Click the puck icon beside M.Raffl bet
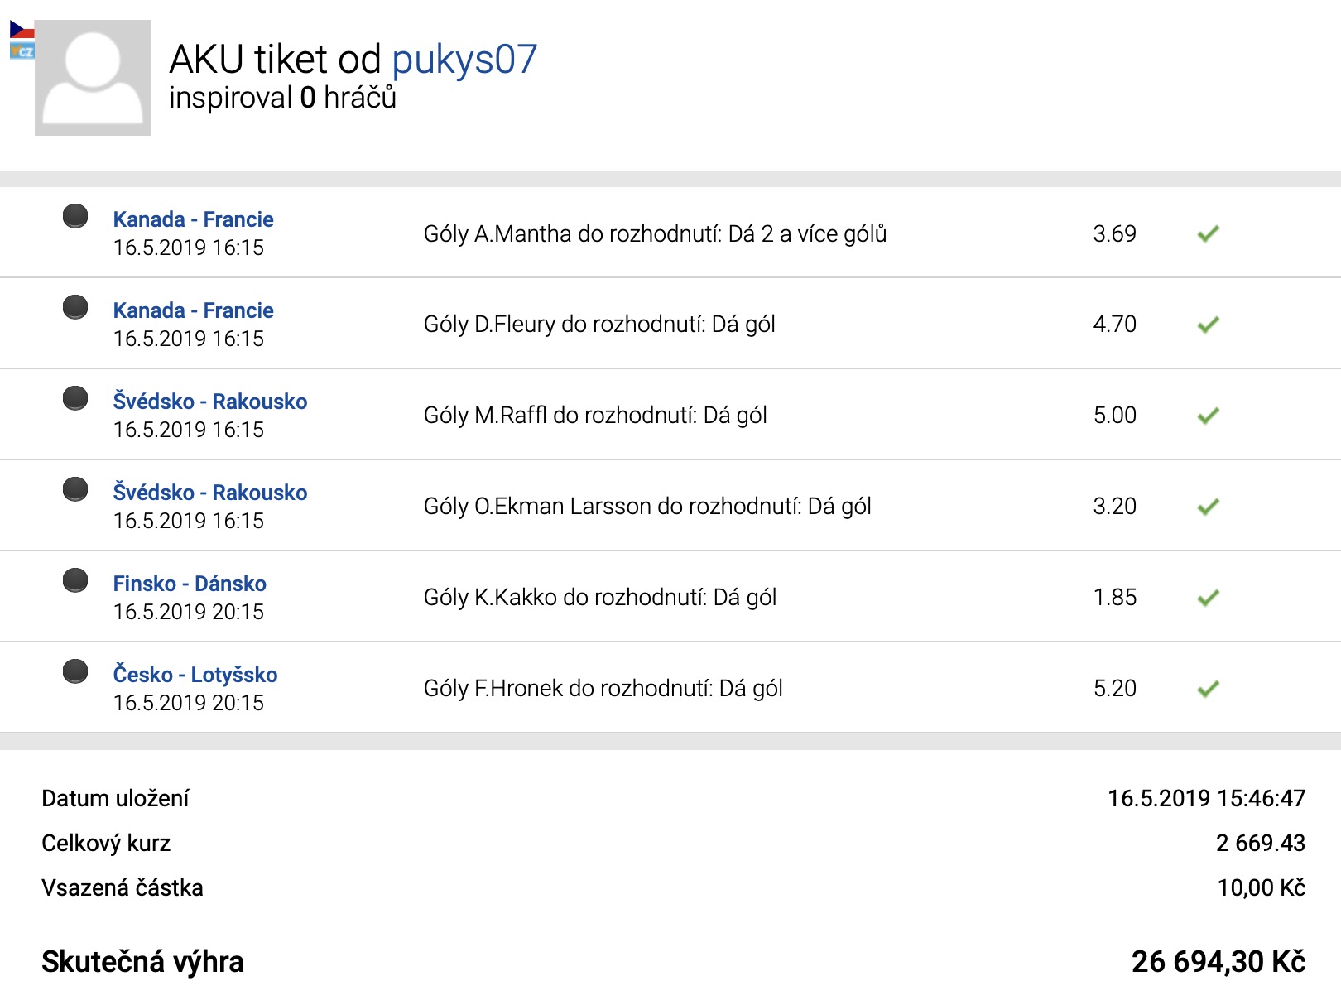Screen dimensions: 1341x1005 tap(75, 399)
